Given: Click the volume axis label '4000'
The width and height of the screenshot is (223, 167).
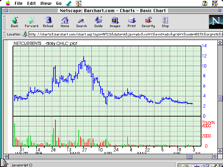Looking at the screenshot, I should click(x=206, y=126).
